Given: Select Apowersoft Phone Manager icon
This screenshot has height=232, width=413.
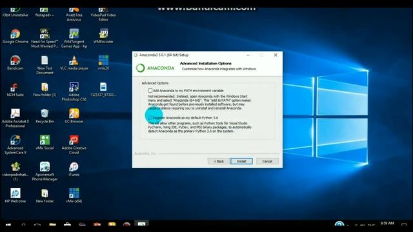Looking at the screenshot, I should tap(45, 171).
